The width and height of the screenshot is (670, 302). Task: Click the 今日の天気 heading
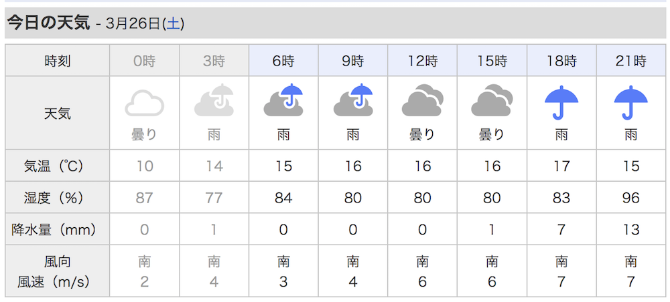point(49,23)
